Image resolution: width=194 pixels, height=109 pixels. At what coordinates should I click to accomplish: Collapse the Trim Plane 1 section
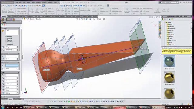click(18, 54)
